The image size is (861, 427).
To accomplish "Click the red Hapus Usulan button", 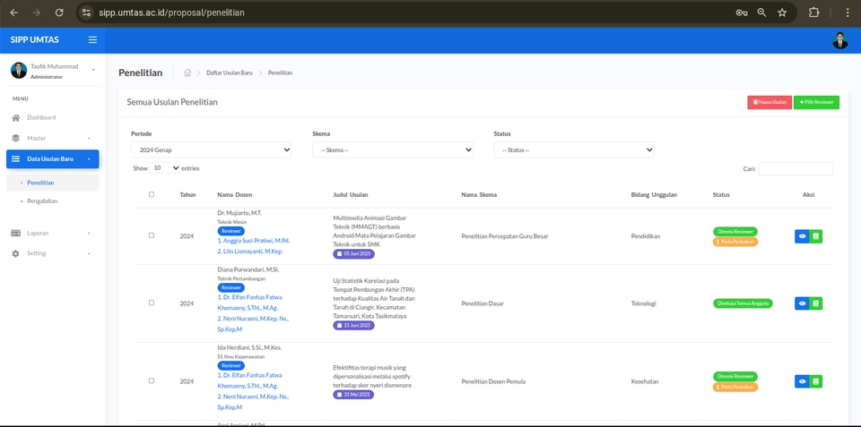I will point(770,102).
